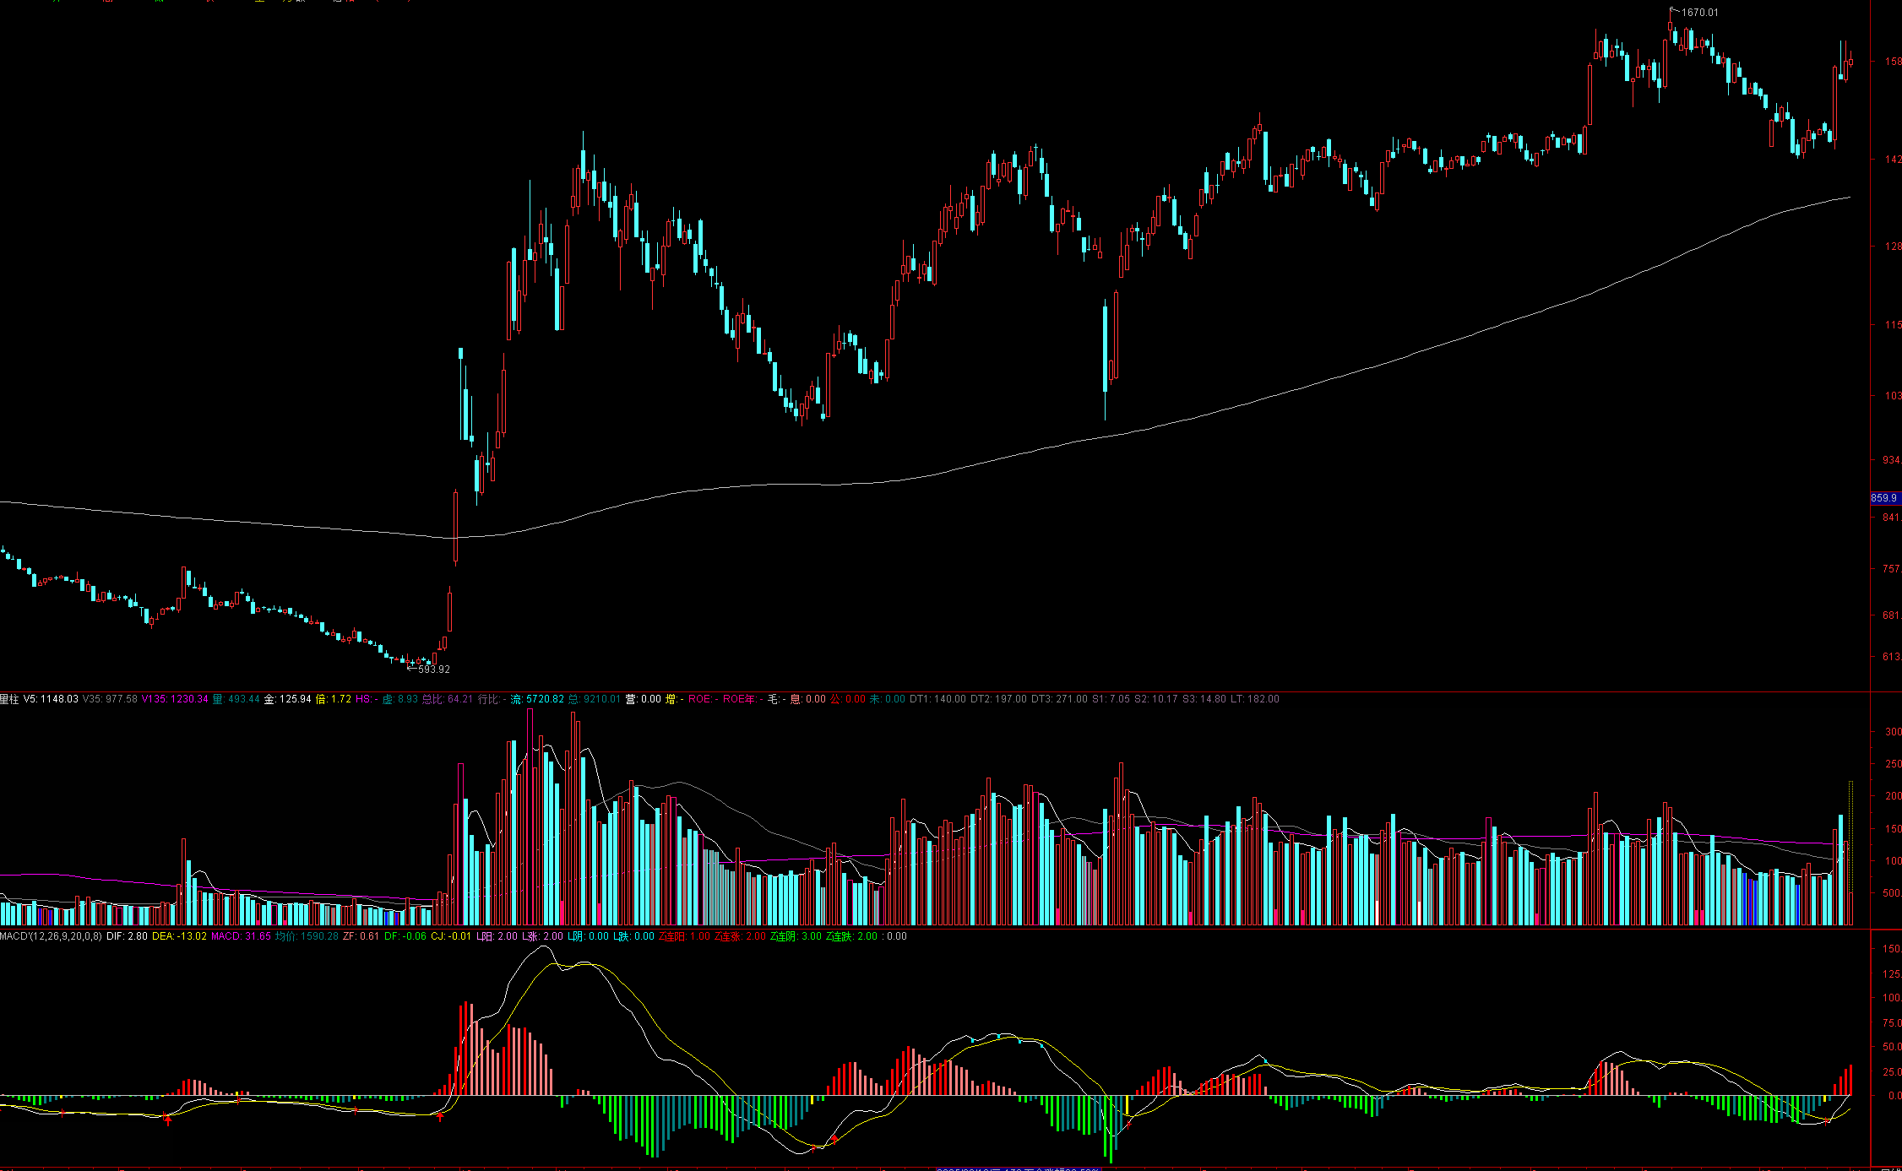Click the latest red candlestick at far right
1902x1171 pixels.
pos(1850,62)
